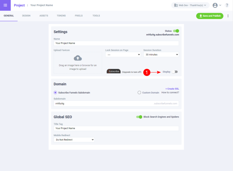The width and height of the screenshot is (233, 171).
Task: Click the Save and Publish button
Action: tap(210, 16)
